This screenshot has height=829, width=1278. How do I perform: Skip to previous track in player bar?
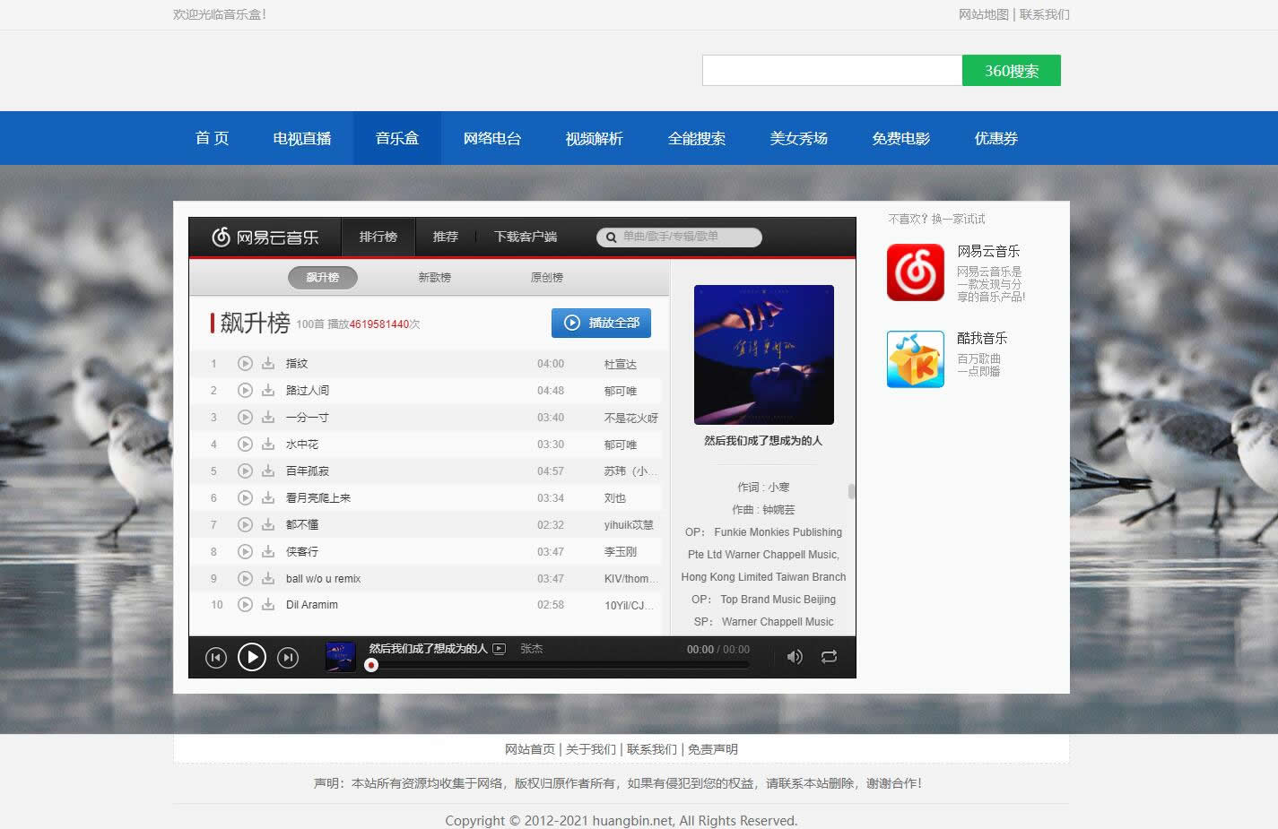tap(215, 658)
